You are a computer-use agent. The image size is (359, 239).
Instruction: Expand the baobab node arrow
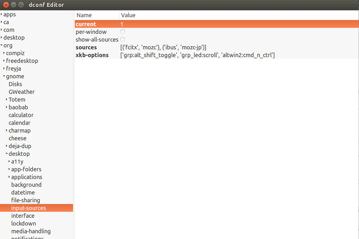pyautogui.click(x=7, y=107)
